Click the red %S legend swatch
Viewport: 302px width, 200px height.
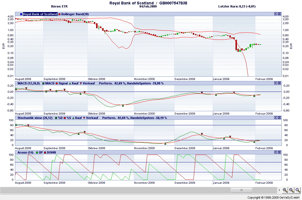pos(65,118)
